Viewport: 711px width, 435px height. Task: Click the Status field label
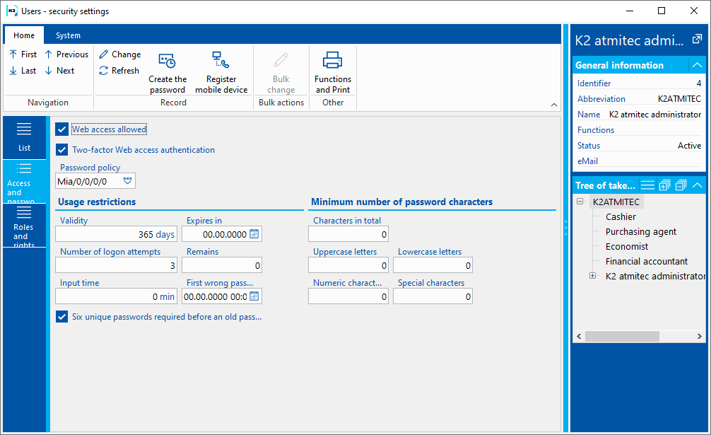[589, 146]
